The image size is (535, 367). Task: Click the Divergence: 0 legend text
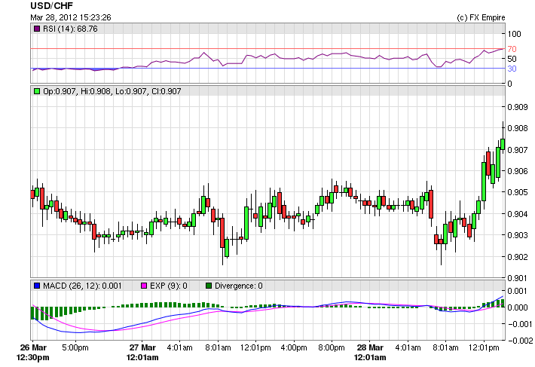coord(239,286)
